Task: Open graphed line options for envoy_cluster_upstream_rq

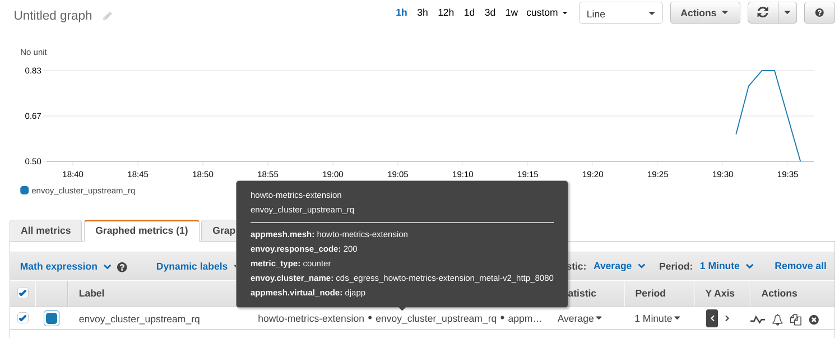Action: (758, 319)
